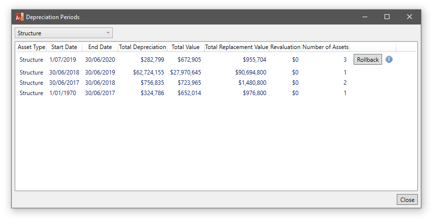This screenshot has height=222, width=438.
Task: Sort by Total Depreciation column
Action: (x=143, y=47)
